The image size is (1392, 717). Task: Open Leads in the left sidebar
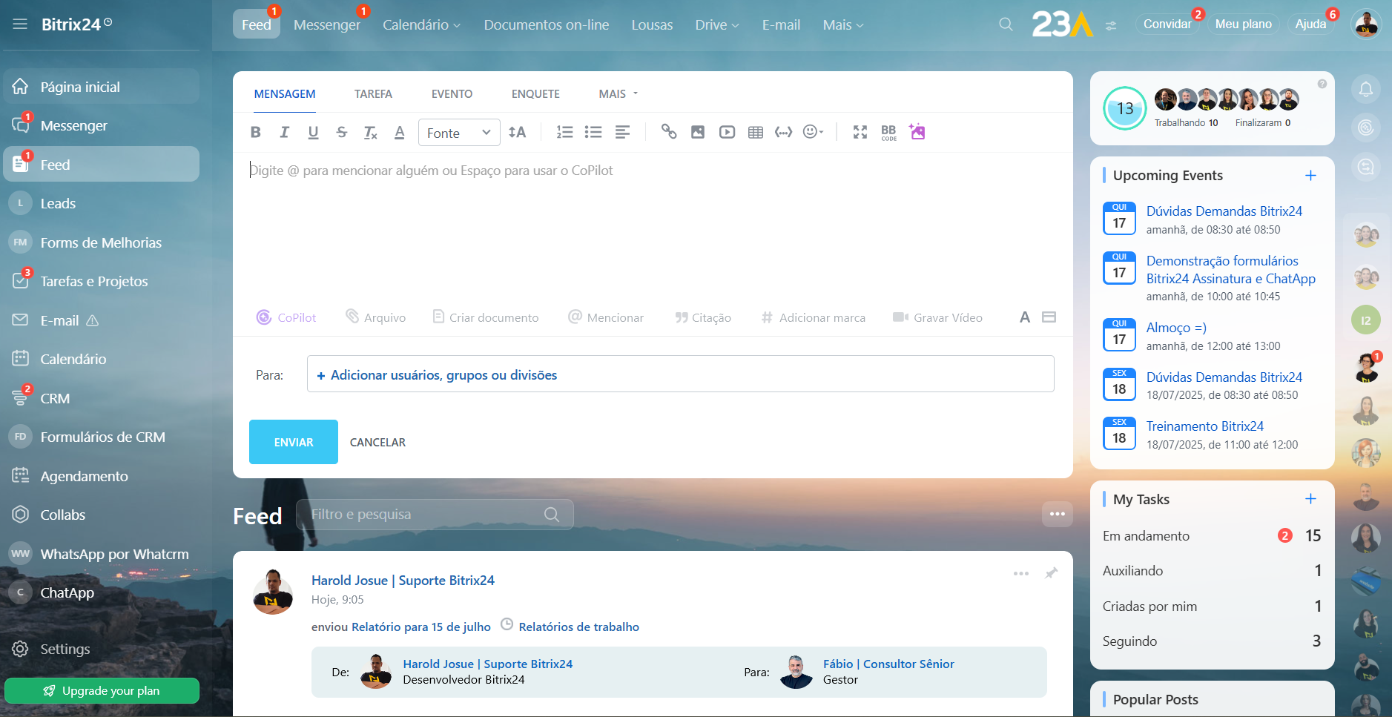coord(58,203)
